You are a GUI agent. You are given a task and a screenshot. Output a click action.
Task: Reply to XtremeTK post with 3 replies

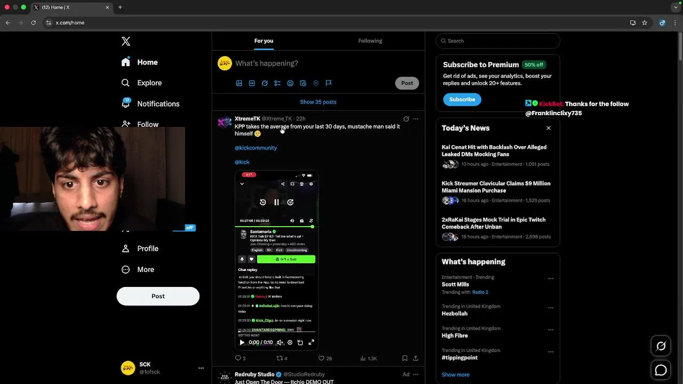240,358
